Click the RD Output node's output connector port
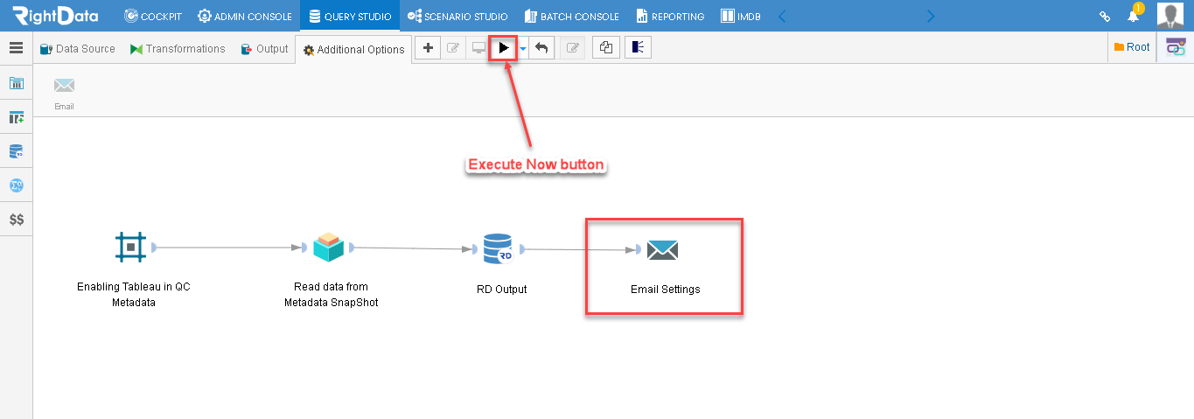Viewport: 1194px width, 419px height. pyautogui.click(x=521, y=249)
